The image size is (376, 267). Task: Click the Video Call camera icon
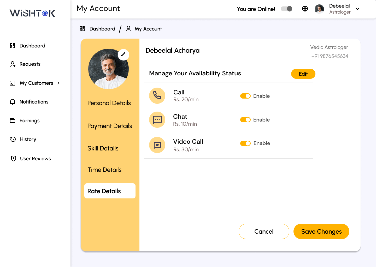(157, 145)
